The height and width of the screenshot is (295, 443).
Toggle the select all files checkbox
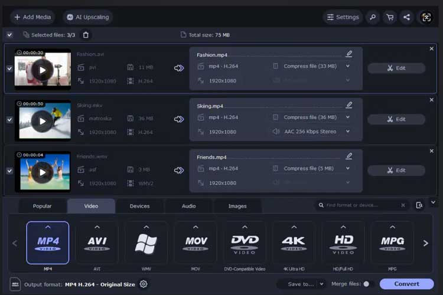(x=9, y=35)
